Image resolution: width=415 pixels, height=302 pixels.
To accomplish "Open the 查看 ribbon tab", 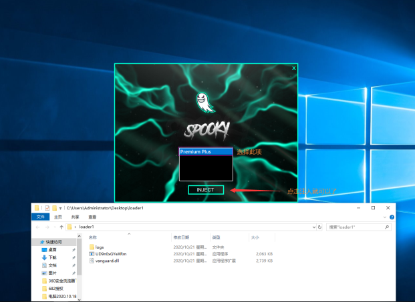I will tap(92, 217).
